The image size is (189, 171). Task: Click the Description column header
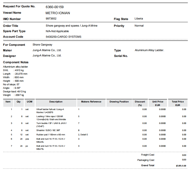click(56, 102)
